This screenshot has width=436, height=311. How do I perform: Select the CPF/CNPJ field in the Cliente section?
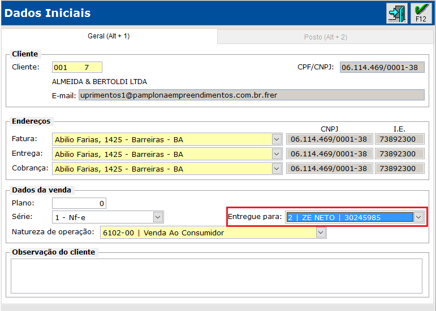(382, 67)
